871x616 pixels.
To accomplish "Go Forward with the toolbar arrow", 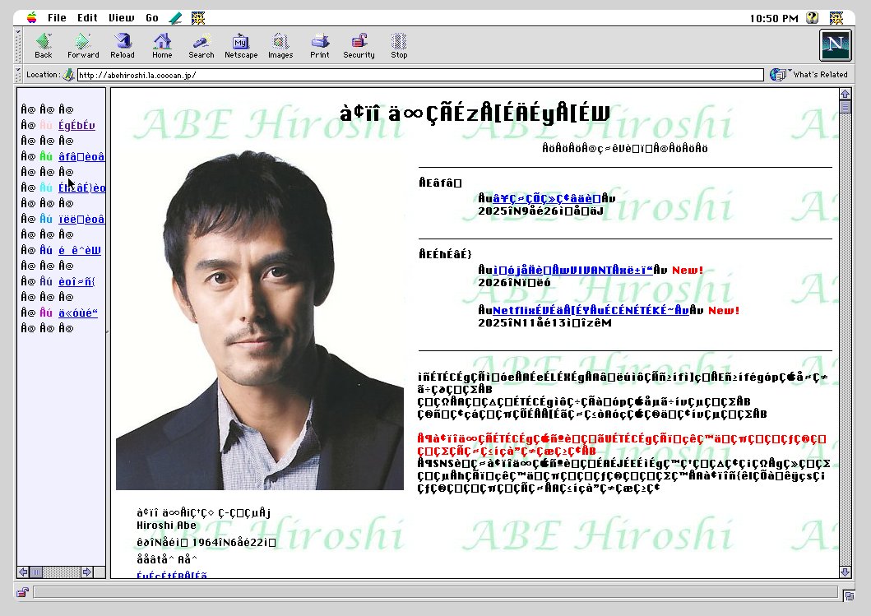I will tap(83, 45).
